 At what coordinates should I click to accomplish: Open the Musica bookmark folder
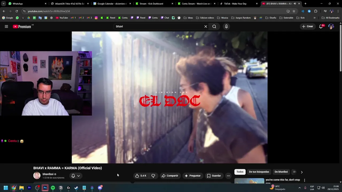click(x=223, y=18)
